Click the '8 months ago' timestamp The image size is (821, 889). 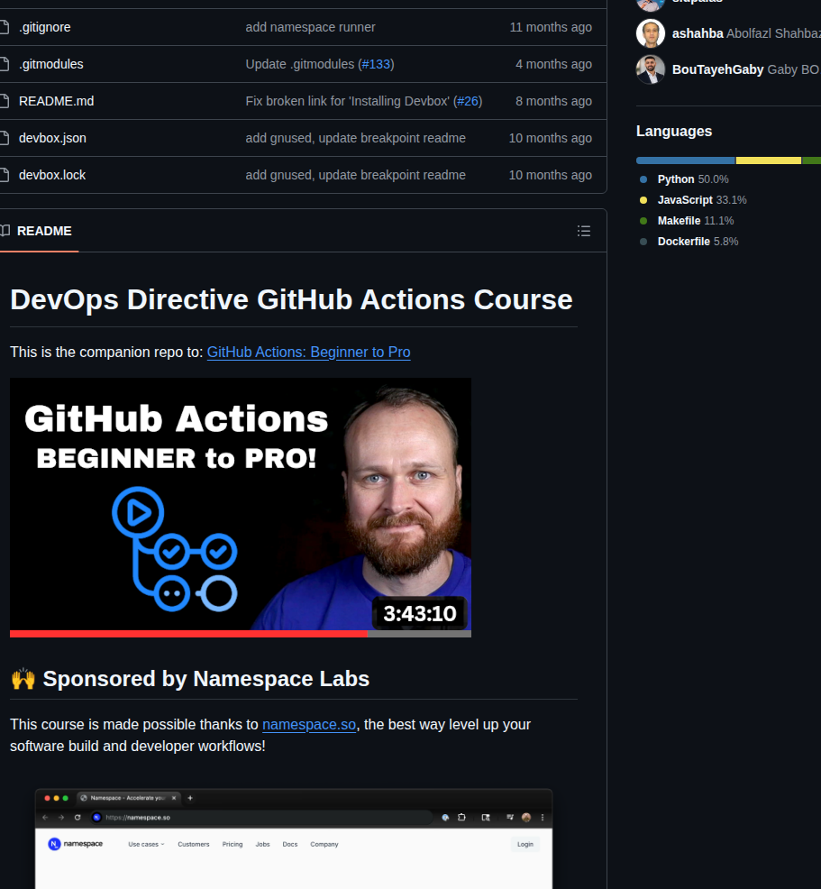[x=553, y=101]
